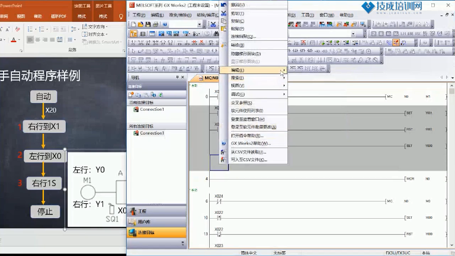455x256 pixels.
Task: Open the text direction dropdown in PowerPoint
Action: [95, 27]
